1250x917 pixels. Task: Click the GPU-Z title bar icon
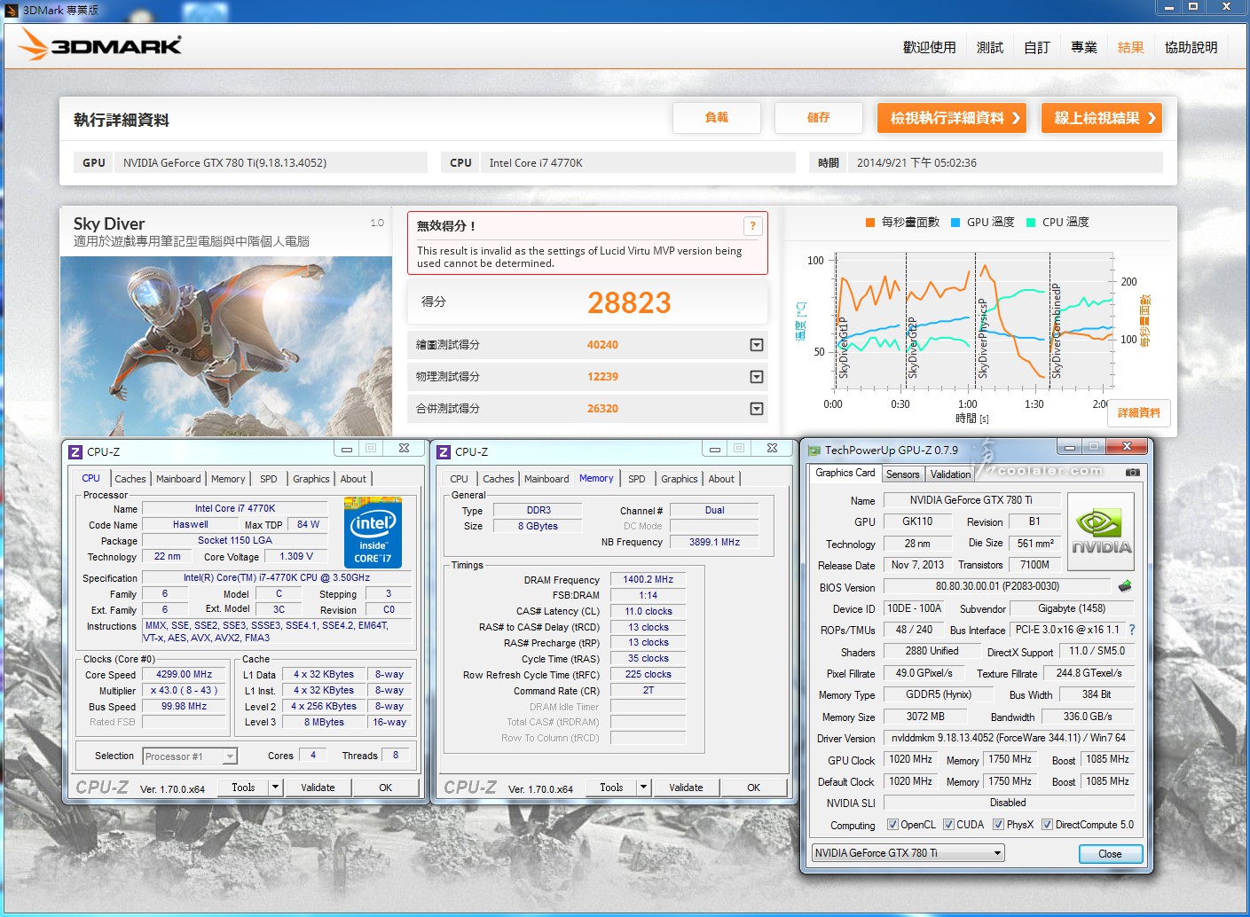click(x=814, y=450)
